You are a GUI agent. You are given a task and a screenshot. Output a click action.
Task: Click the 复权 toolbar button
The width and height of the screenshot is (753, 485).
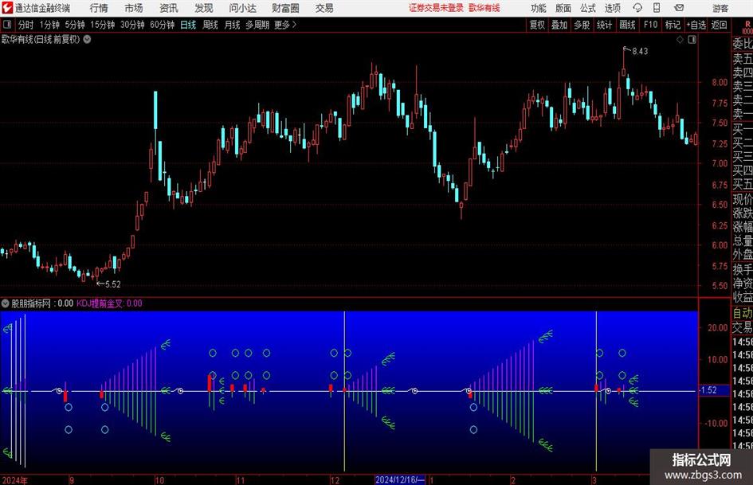pyautogui.click(x=537, y=25)
